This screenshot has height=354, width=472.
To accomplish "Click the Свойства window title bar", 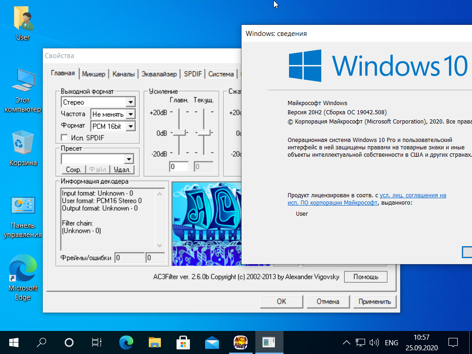I will (x=142, y=56).
